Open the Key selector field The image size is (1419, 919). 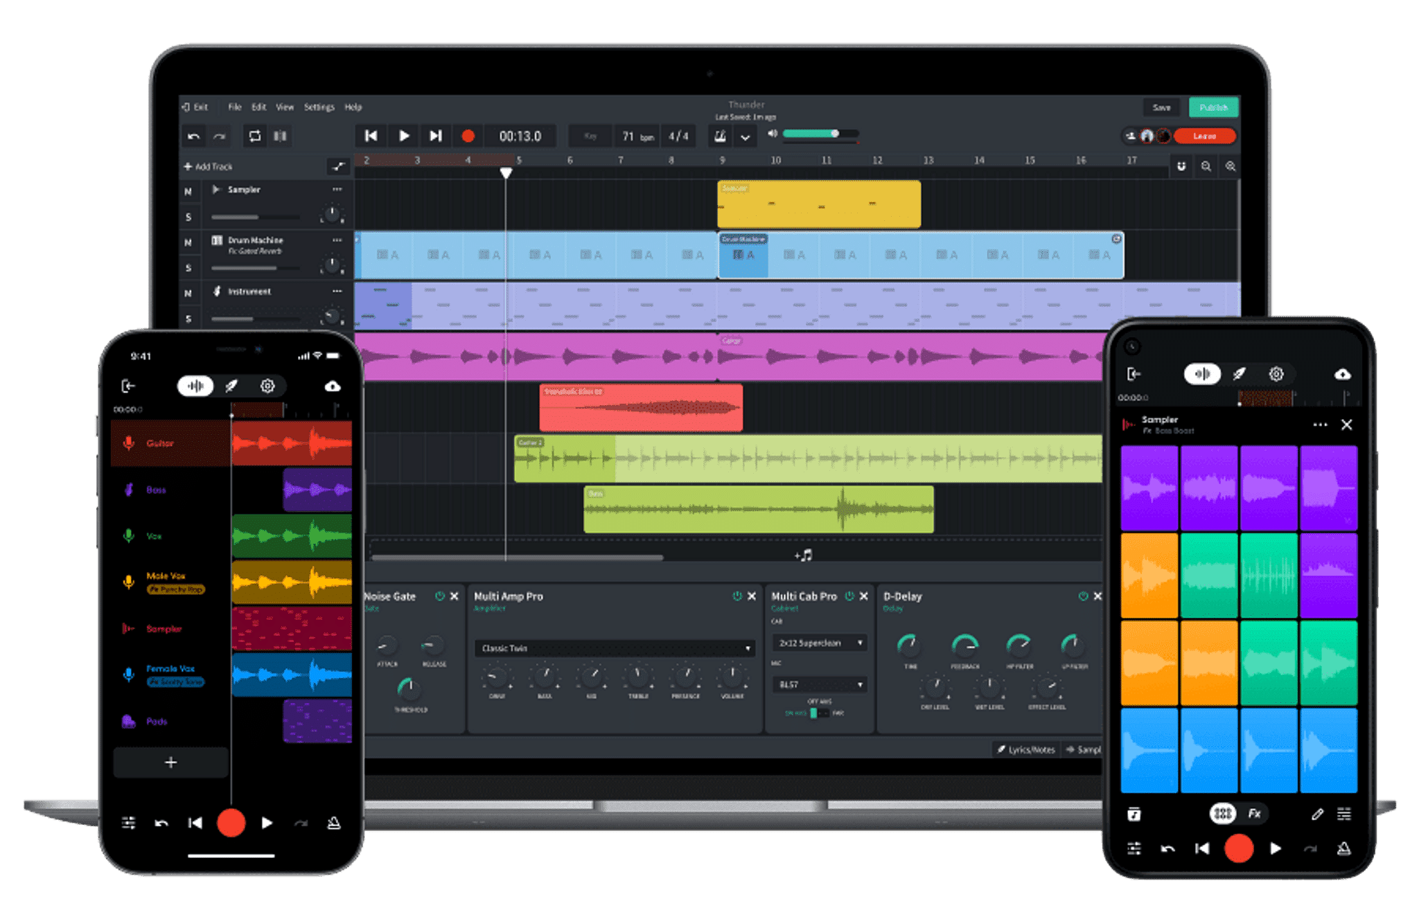tap(590, 136)
